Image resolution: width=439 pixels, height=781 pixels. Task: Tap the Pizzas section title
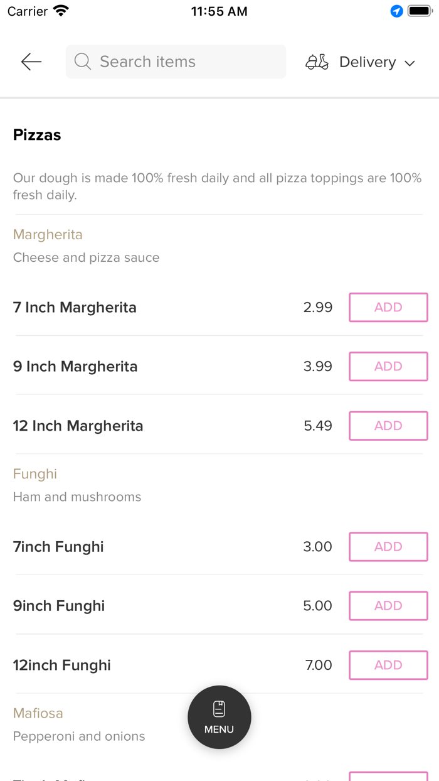[37, 135]
